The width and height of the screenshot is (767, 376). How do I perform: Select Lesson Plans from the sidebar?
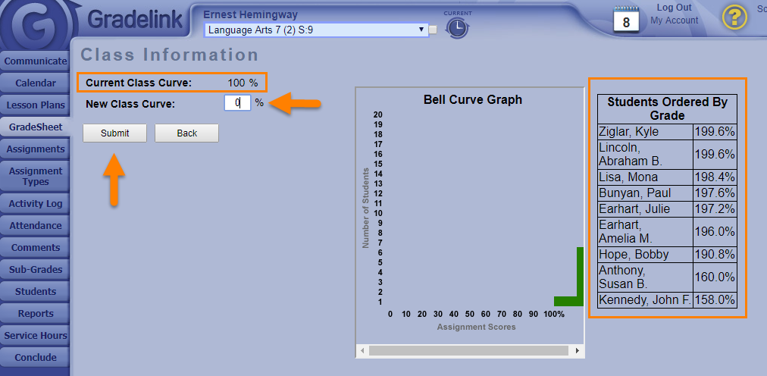[35, 105]
